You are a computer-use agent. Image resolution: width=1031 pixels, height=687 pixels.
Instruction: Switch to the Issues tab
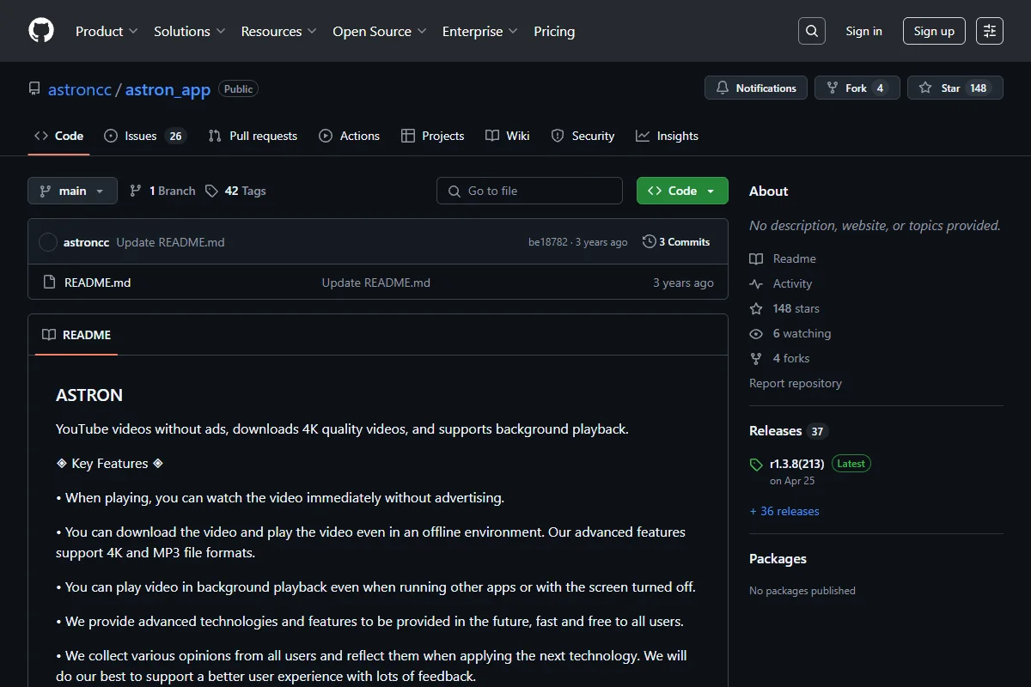tap(144, 136)
